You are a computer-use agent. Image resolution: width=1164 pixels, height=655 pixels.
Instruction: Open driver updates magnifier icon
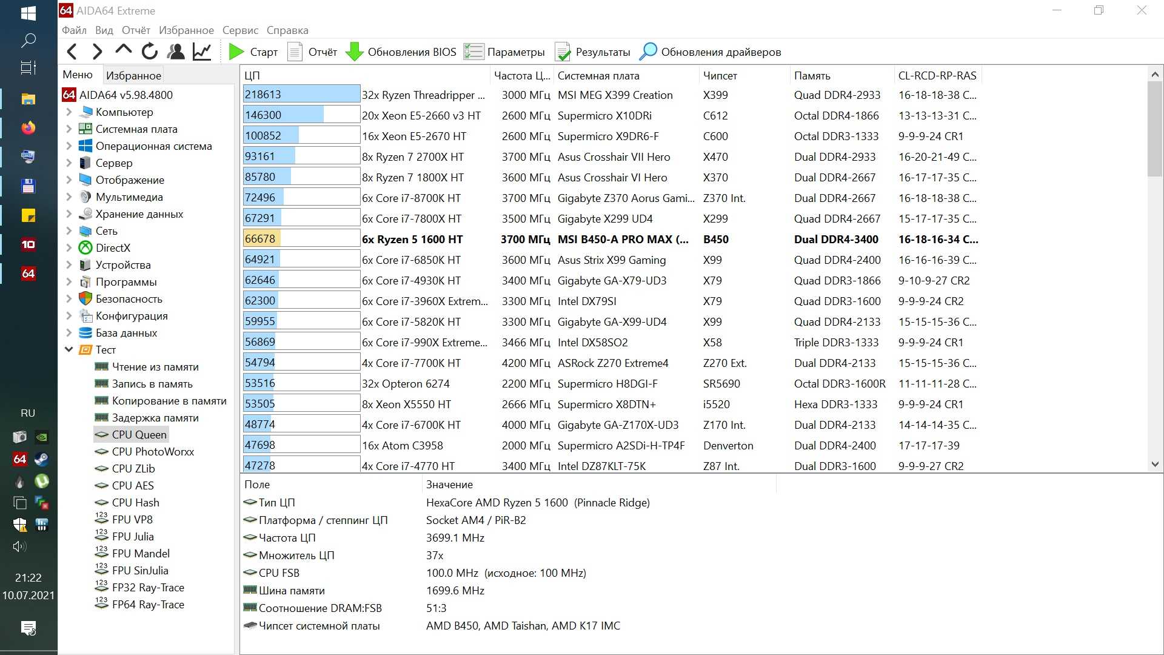[647, 52]
